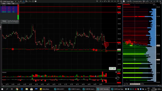Switch to CLN9 Smart Tape taskbar item

pos(117,89)
